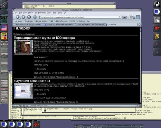Image resolution: width=161 pixels, height=128 pixels.
Task: Open the Число комментариев: 25 link
Action: pos(67,102)
